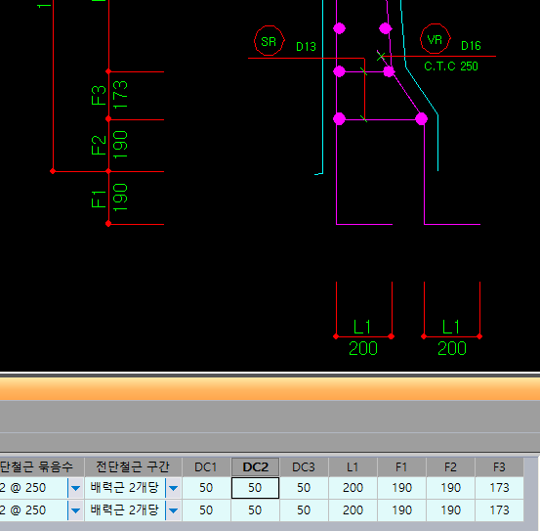
Task: Click the SR rebar marker circle
Action: tap(269, 41)
